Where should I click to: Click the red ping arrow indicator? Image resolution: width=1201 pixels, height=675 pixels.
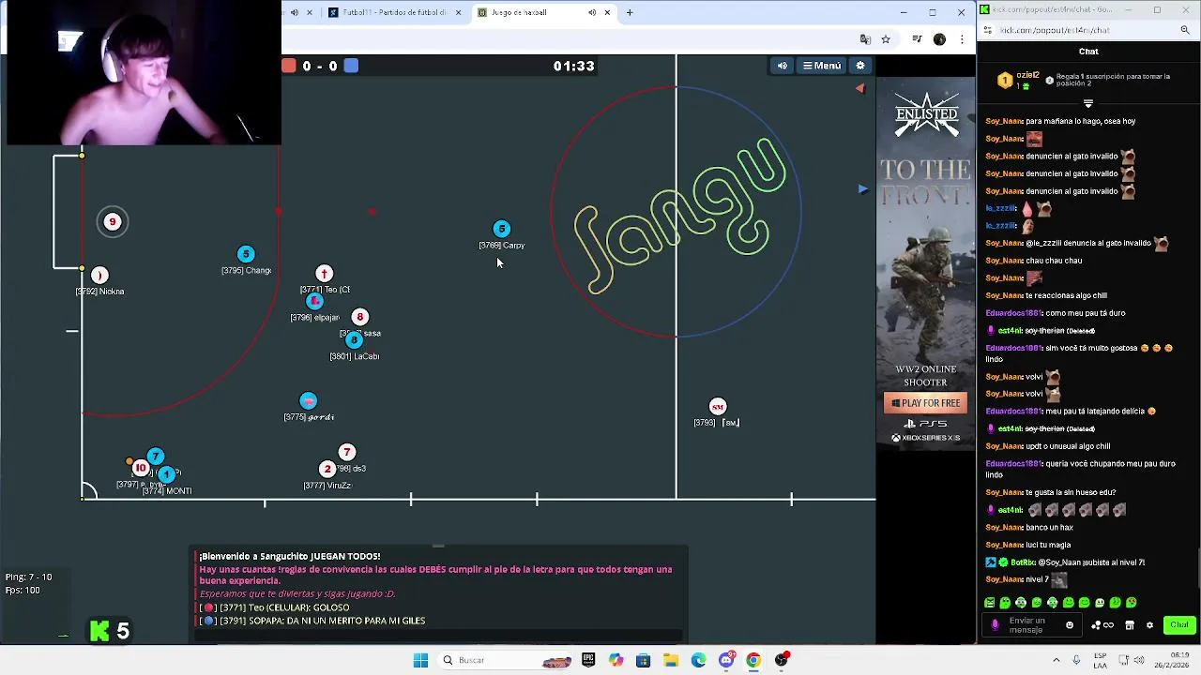pos(859,88)
